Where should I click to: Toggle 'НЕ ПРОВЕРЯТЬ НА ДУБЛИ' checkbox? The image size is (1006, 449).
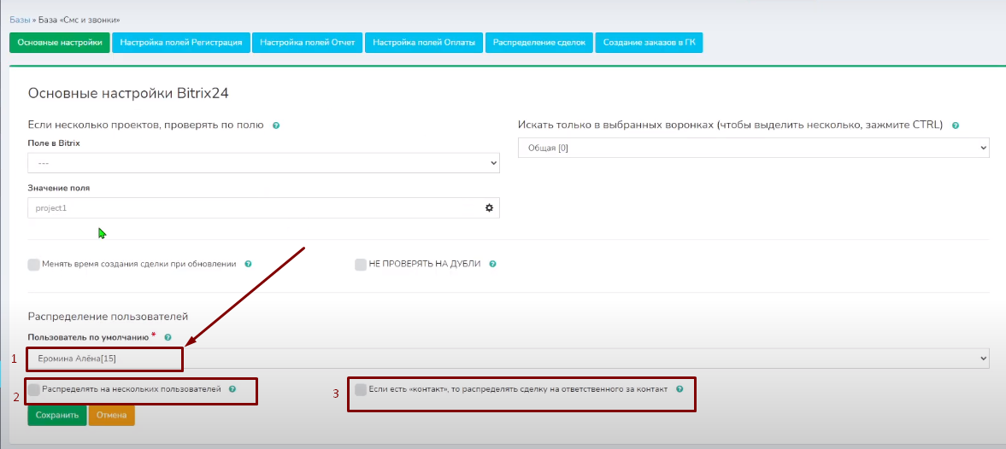click(361, 265)
